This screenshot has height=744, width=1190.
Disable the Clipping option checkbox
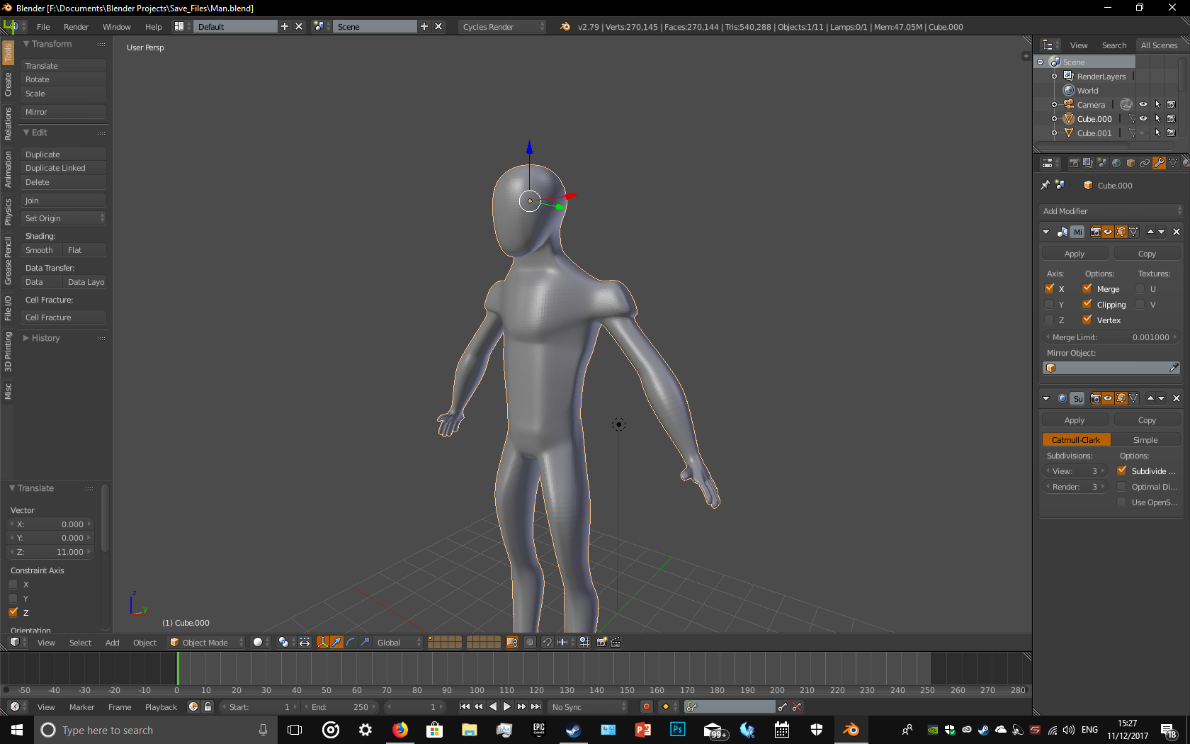[x=1087, y=304]
